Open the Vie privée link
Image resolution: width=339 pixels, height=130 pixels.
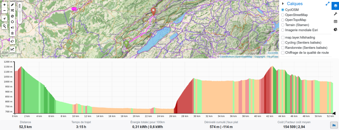pyautogui.click(x=272, y=57)
